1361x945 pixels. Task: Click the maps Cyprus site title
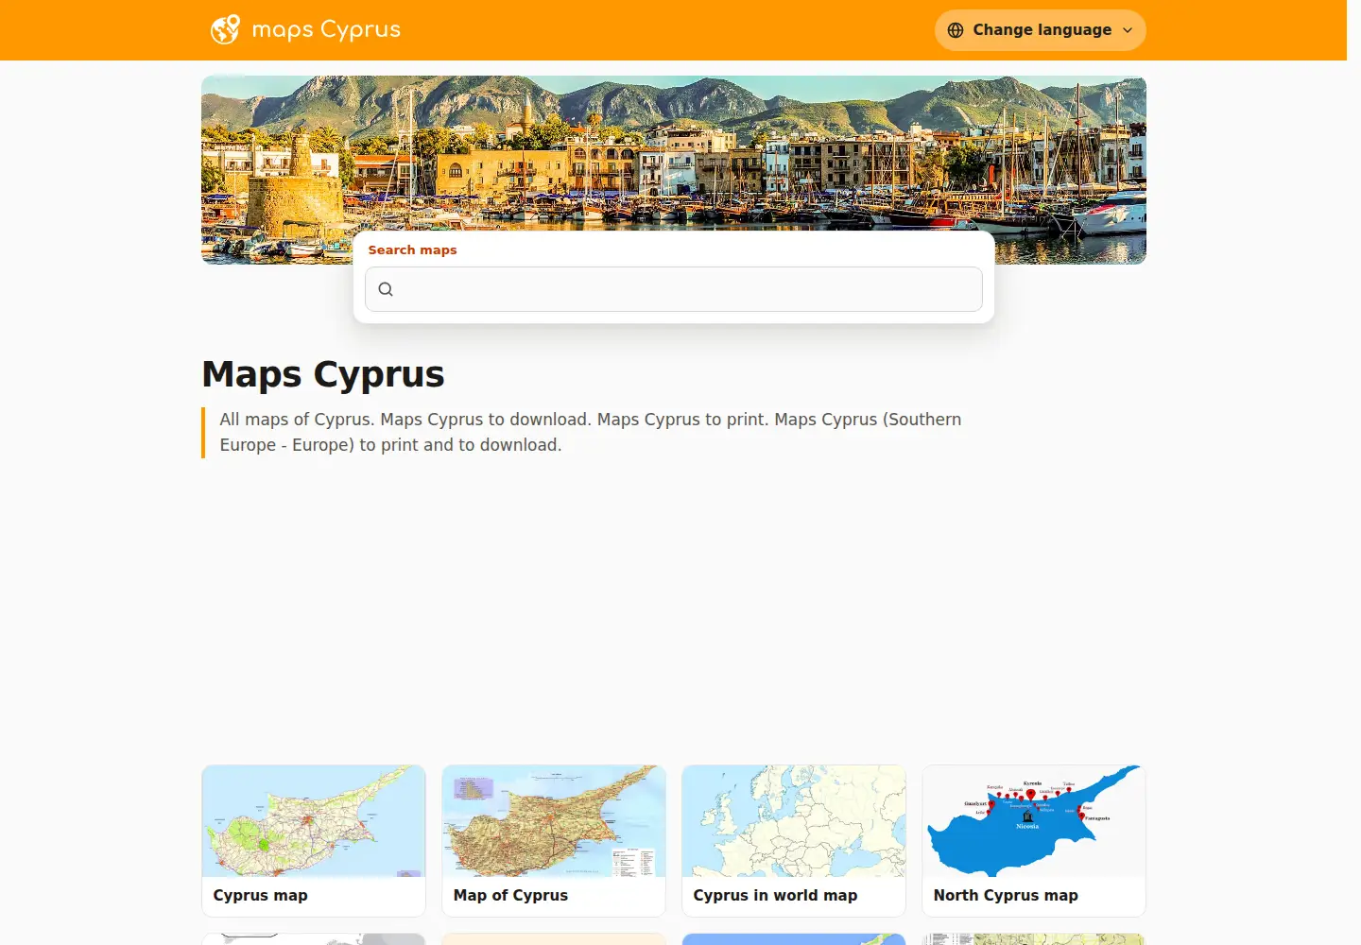326,30
